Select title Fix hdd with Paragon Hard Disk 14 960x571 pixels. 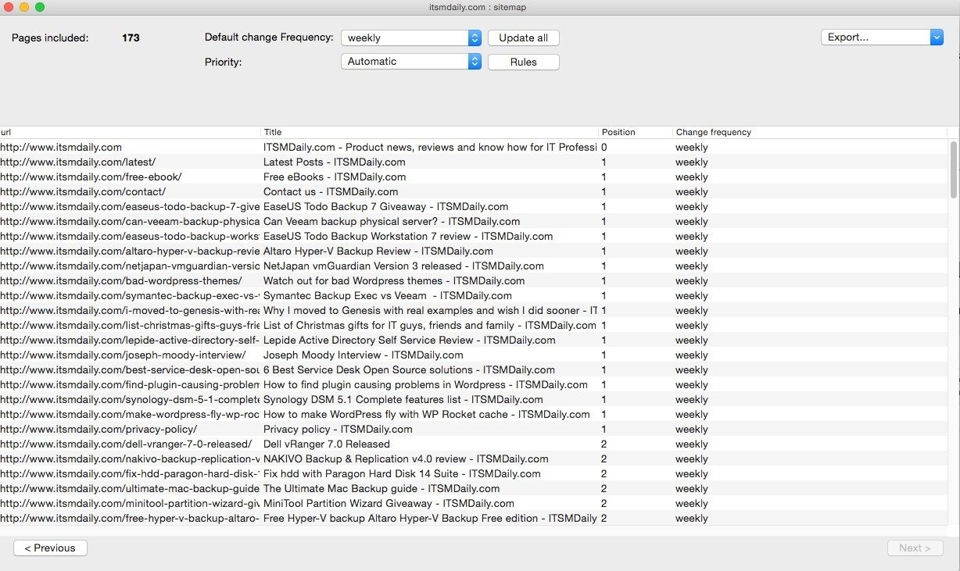(402, 473)
